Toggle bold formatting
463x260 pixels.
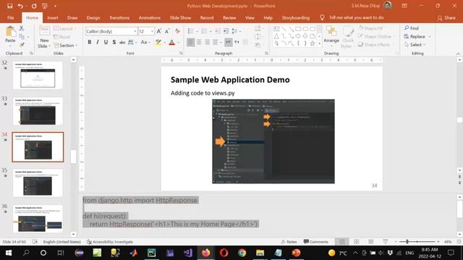[x=90, y=43]
